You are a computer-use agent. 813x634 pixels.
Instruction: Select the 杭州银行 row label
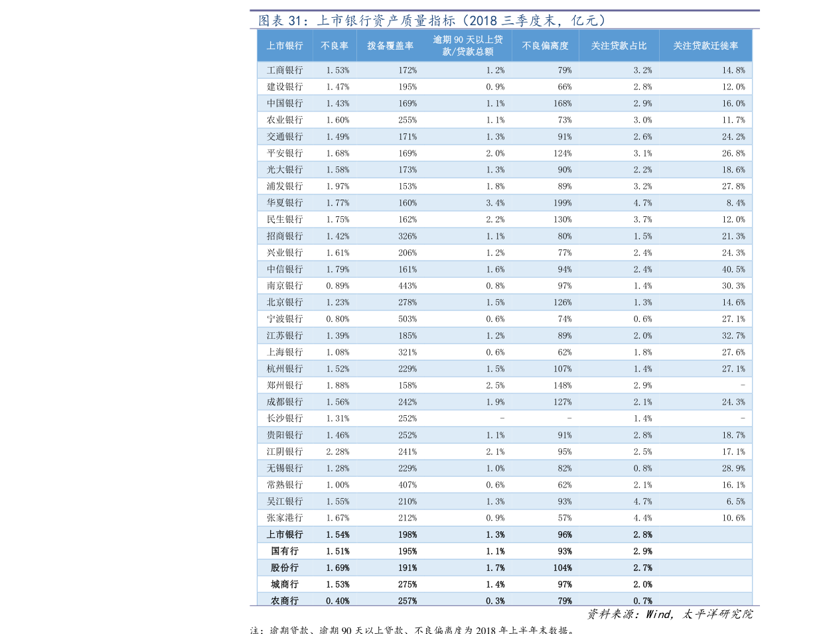tap(285, 369)
